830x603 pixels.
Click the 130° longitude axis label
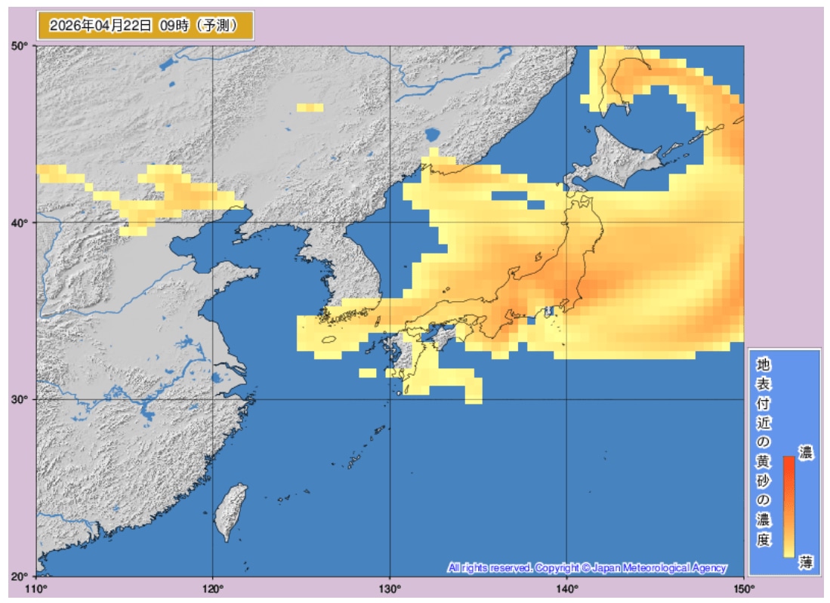click(x=390, y=589)
